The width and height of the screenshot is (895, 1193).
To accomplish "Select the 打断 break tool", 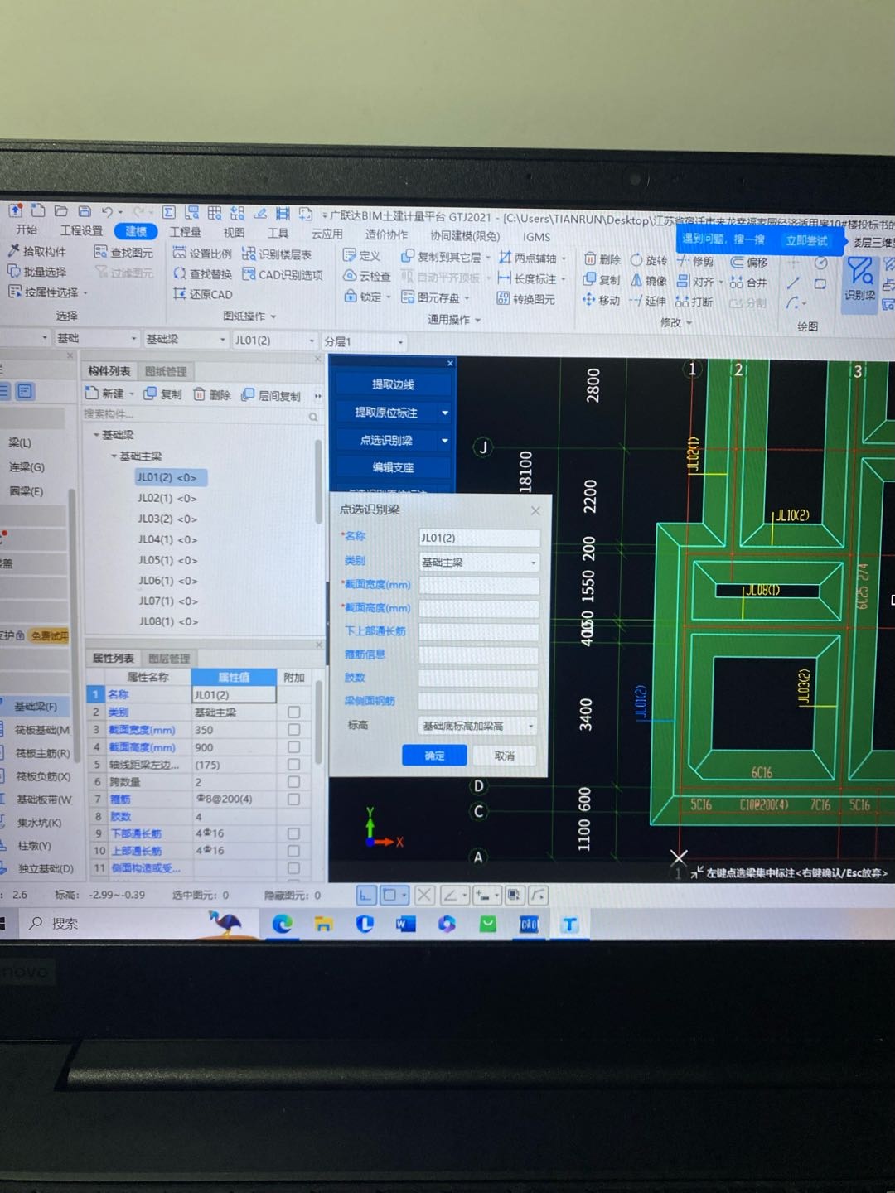I will pyautogui.click(x=694, y=302).
